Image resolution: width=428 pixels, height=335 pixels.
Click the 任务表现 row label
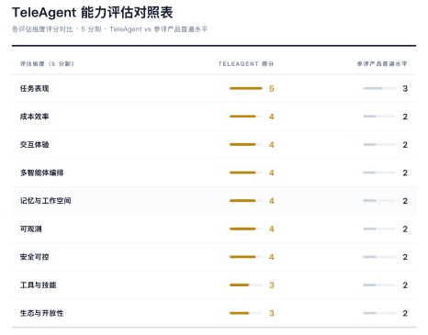34,89
